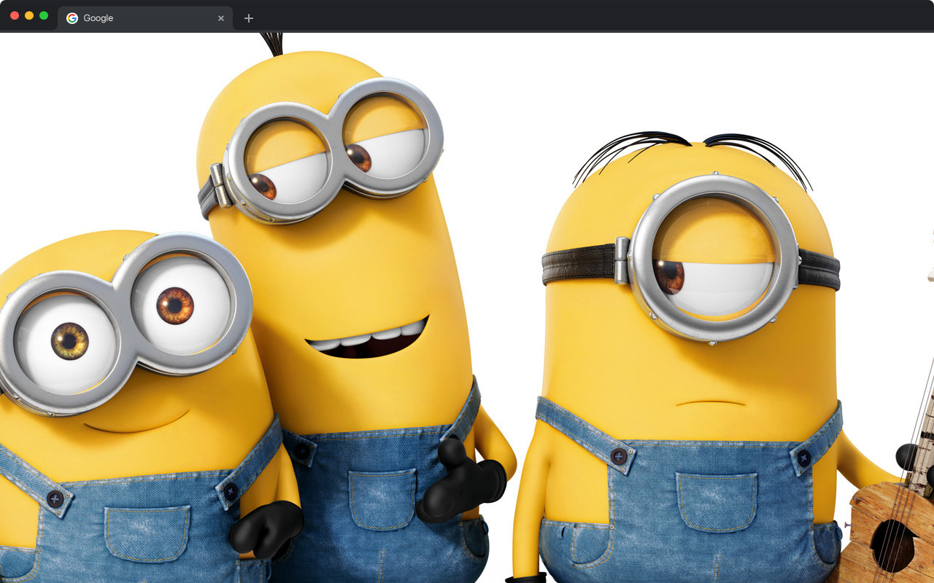
Task: Click the red close window button
Action: click(15, 15)
